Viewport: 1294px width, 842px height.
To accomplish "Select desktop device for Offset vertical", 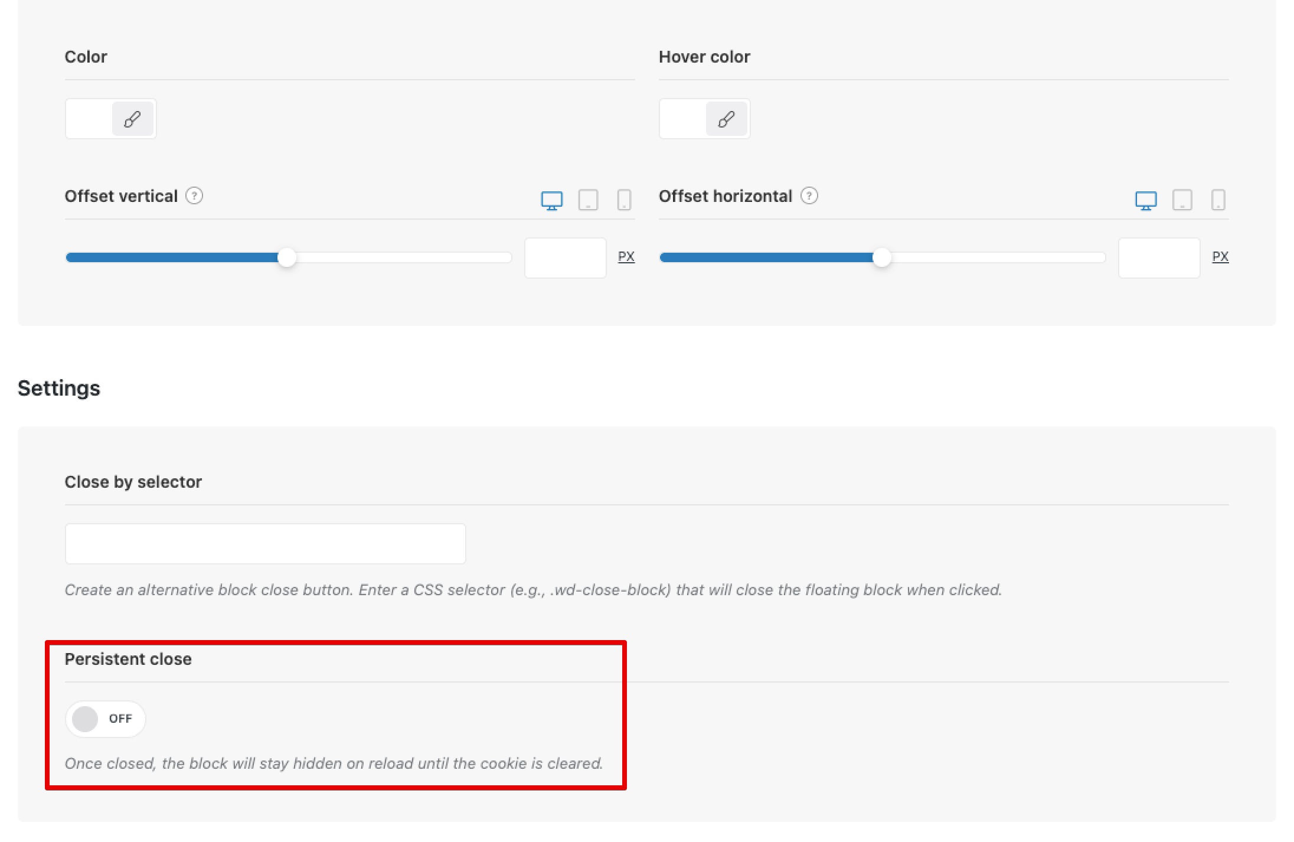I will 551,200.
